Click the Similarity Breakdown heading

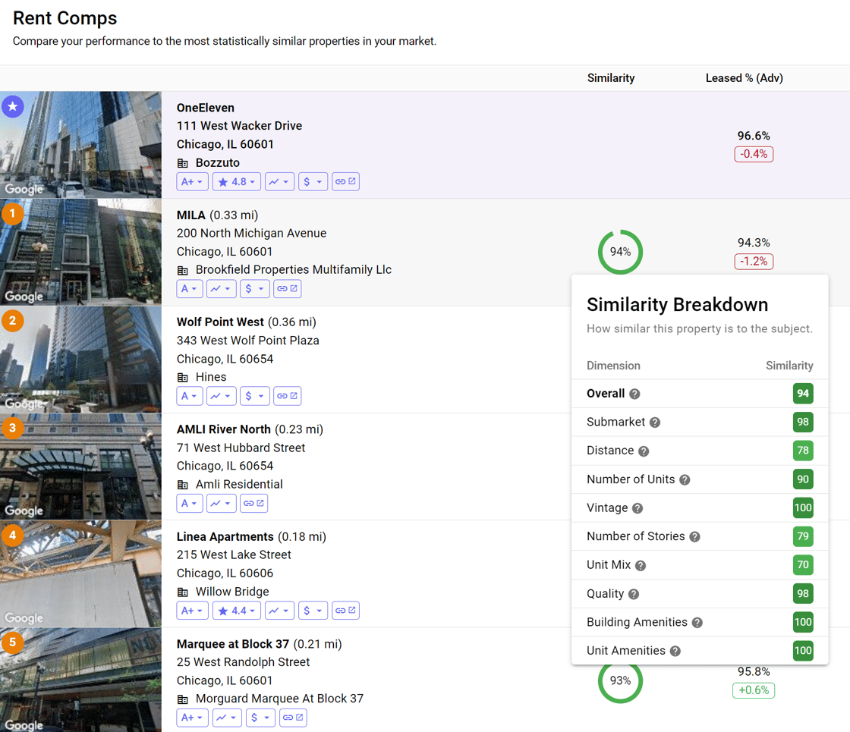(x=677, y=304)
